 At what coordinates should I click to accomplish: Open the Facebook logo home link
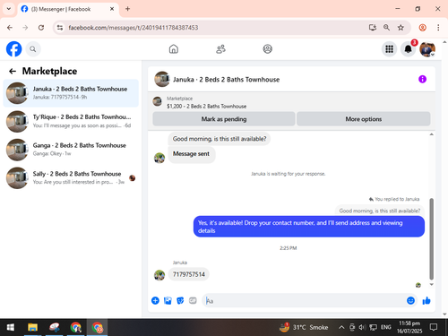(14, 49)
